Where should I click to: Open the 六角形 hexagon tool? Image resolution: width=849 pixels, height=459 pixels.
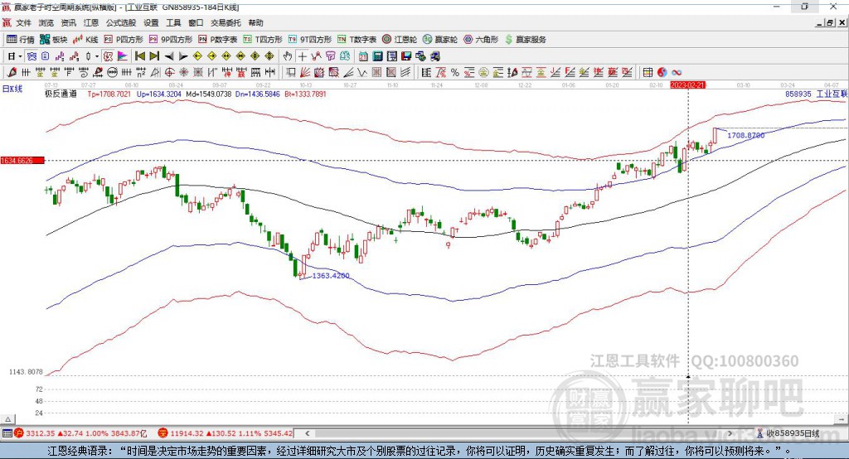point(481,40)
